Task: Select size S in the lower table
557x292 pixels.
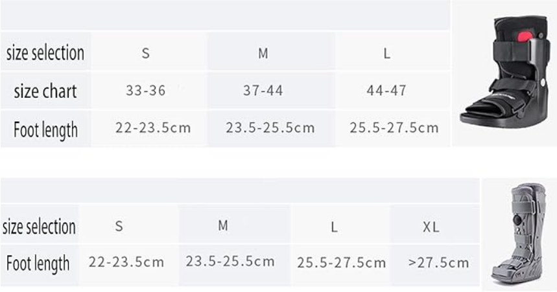Action: point(119,226)
